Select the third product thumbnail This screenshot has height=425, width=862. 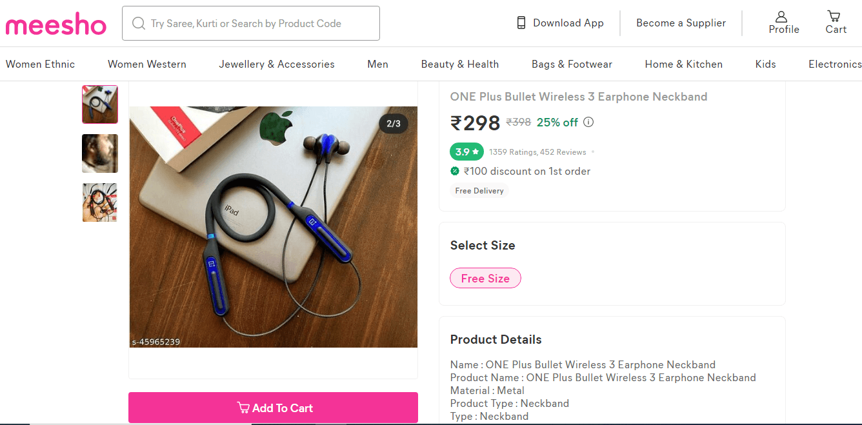click(x=100, y=203)
